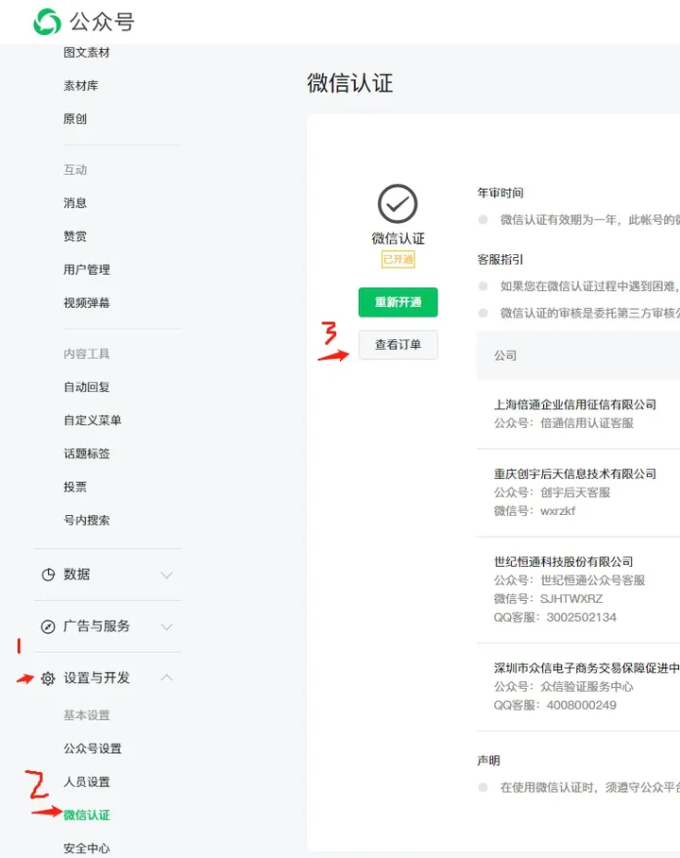Click the 互动 section label
Screen dimensions: 680x858
[x=75, y=170]
